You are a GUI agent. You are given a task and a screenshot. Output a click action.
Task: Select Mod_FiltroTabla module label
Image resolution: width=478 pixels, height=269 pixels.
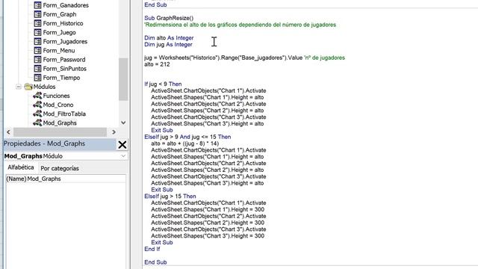pyautogui.click(x=64, y=114)
